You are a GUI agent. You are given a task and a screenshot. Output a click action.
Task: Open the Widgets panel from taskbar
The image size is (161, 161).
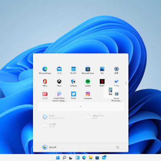click(x=77, y=158)
